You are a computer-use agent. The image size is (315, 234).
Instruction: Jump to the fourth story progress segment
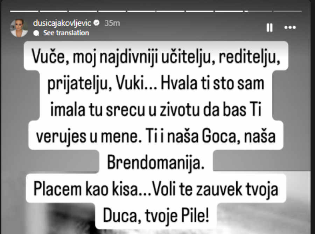click(x=112, y=11)
